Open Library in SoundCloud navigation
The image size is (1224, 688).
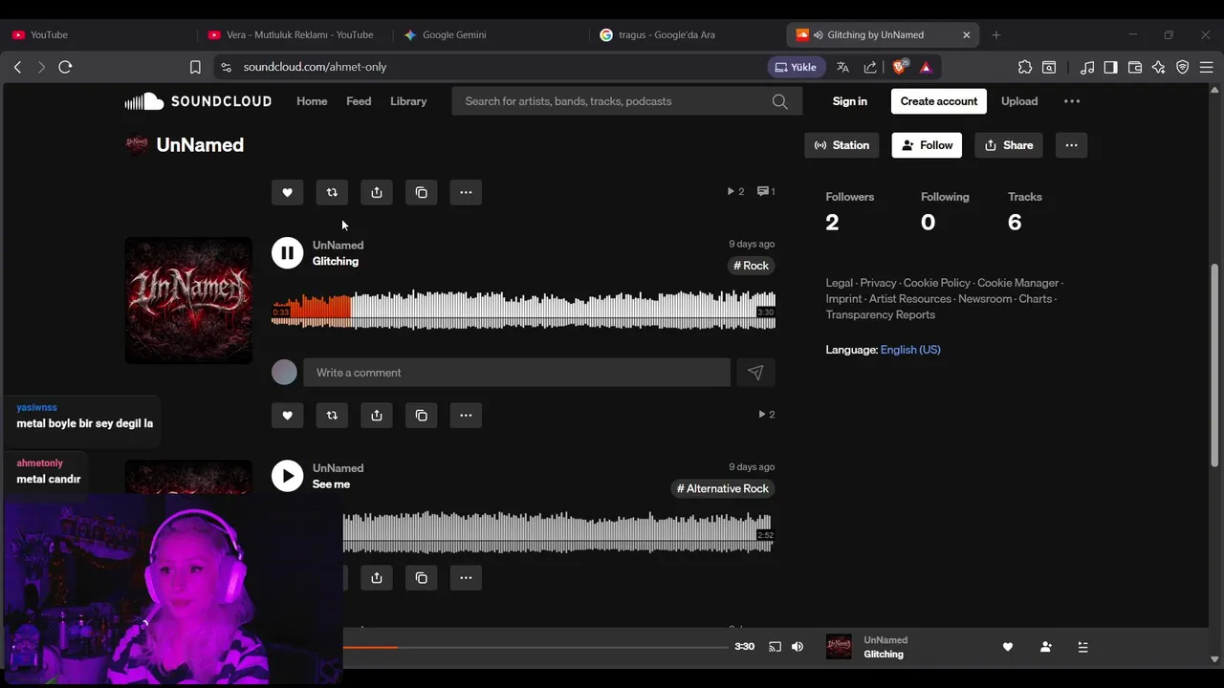pos(408,101)
